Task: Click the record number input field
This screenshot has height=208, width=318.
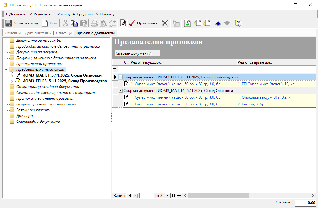Action: (x=146, y=195)
